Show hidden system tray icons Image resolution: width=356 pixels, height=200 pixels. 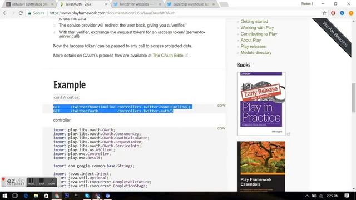click(307, 196)
